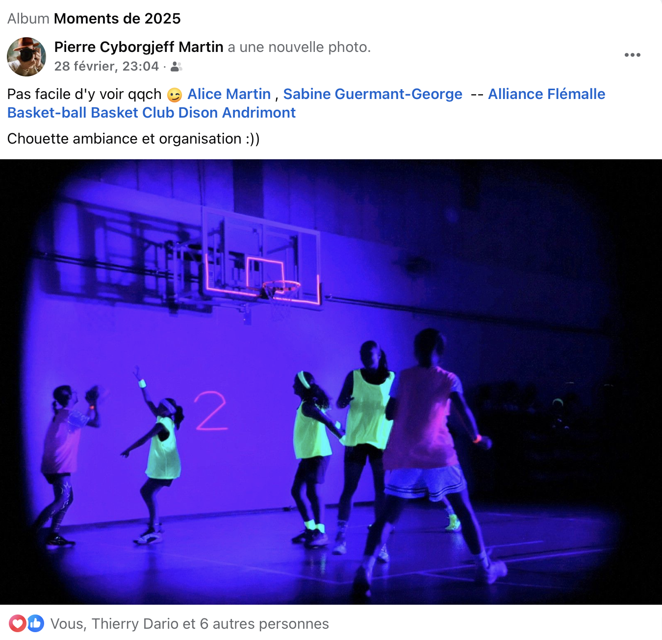Screen dimensions: 662x640
Task: Click the winking emoji in the caption
Action: click(175, 95)
